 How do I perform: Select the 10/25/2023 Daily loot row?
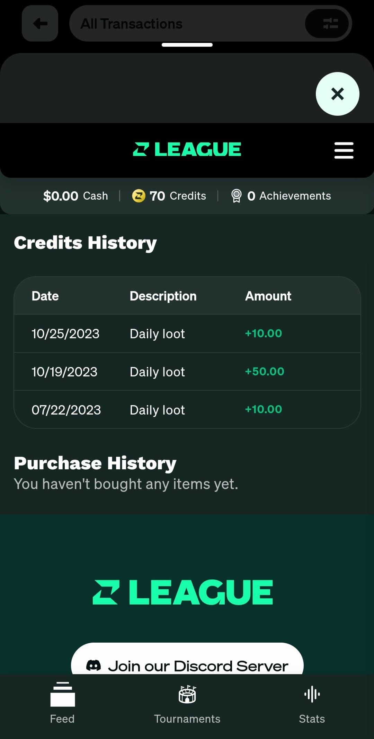[x=187, y=333]
